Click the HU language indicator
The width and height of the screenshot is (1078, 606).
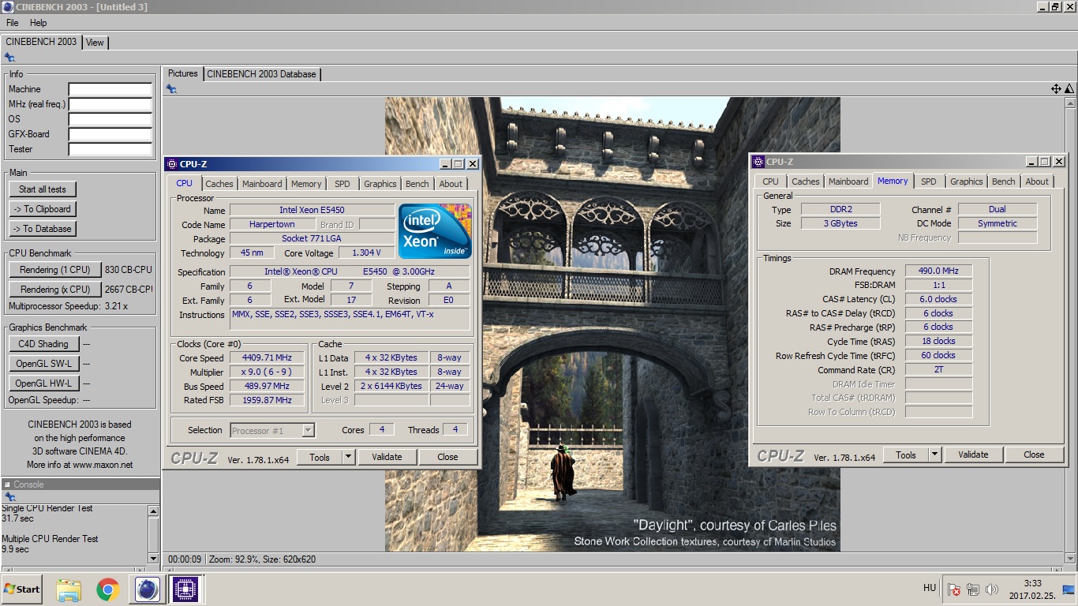(930, 588)
